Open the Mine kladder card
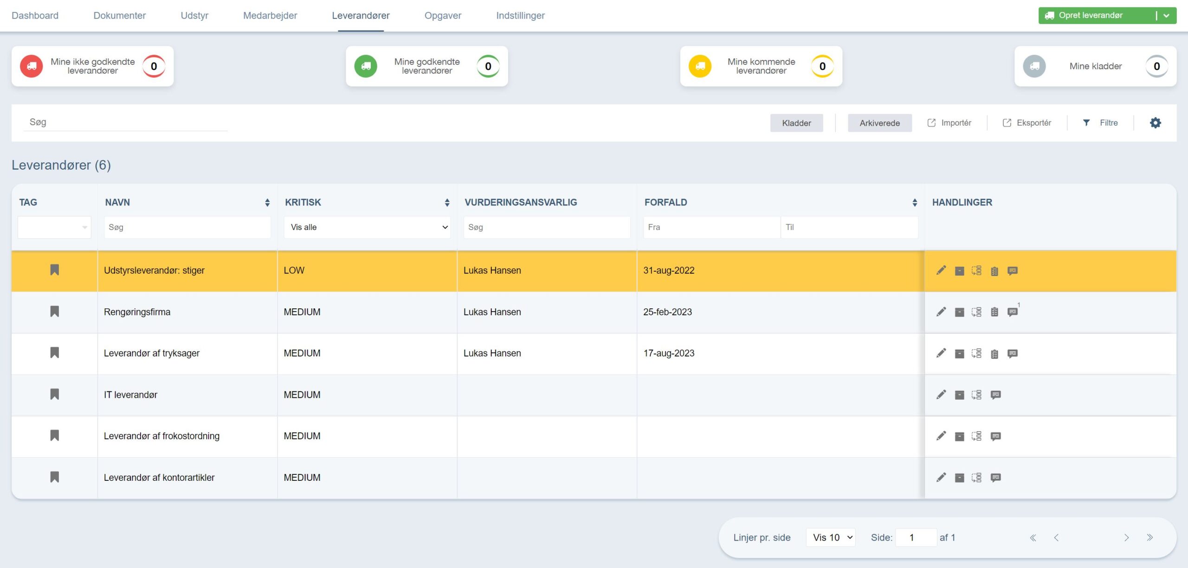This screenshot has width=1188, height=568. 1095,66
